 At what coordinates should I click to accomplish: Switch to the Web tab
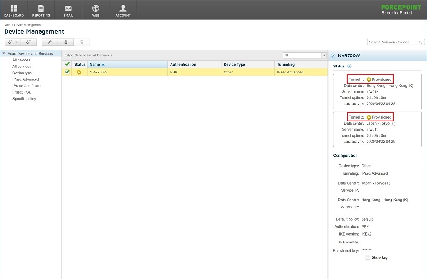[x=95, y=10]
